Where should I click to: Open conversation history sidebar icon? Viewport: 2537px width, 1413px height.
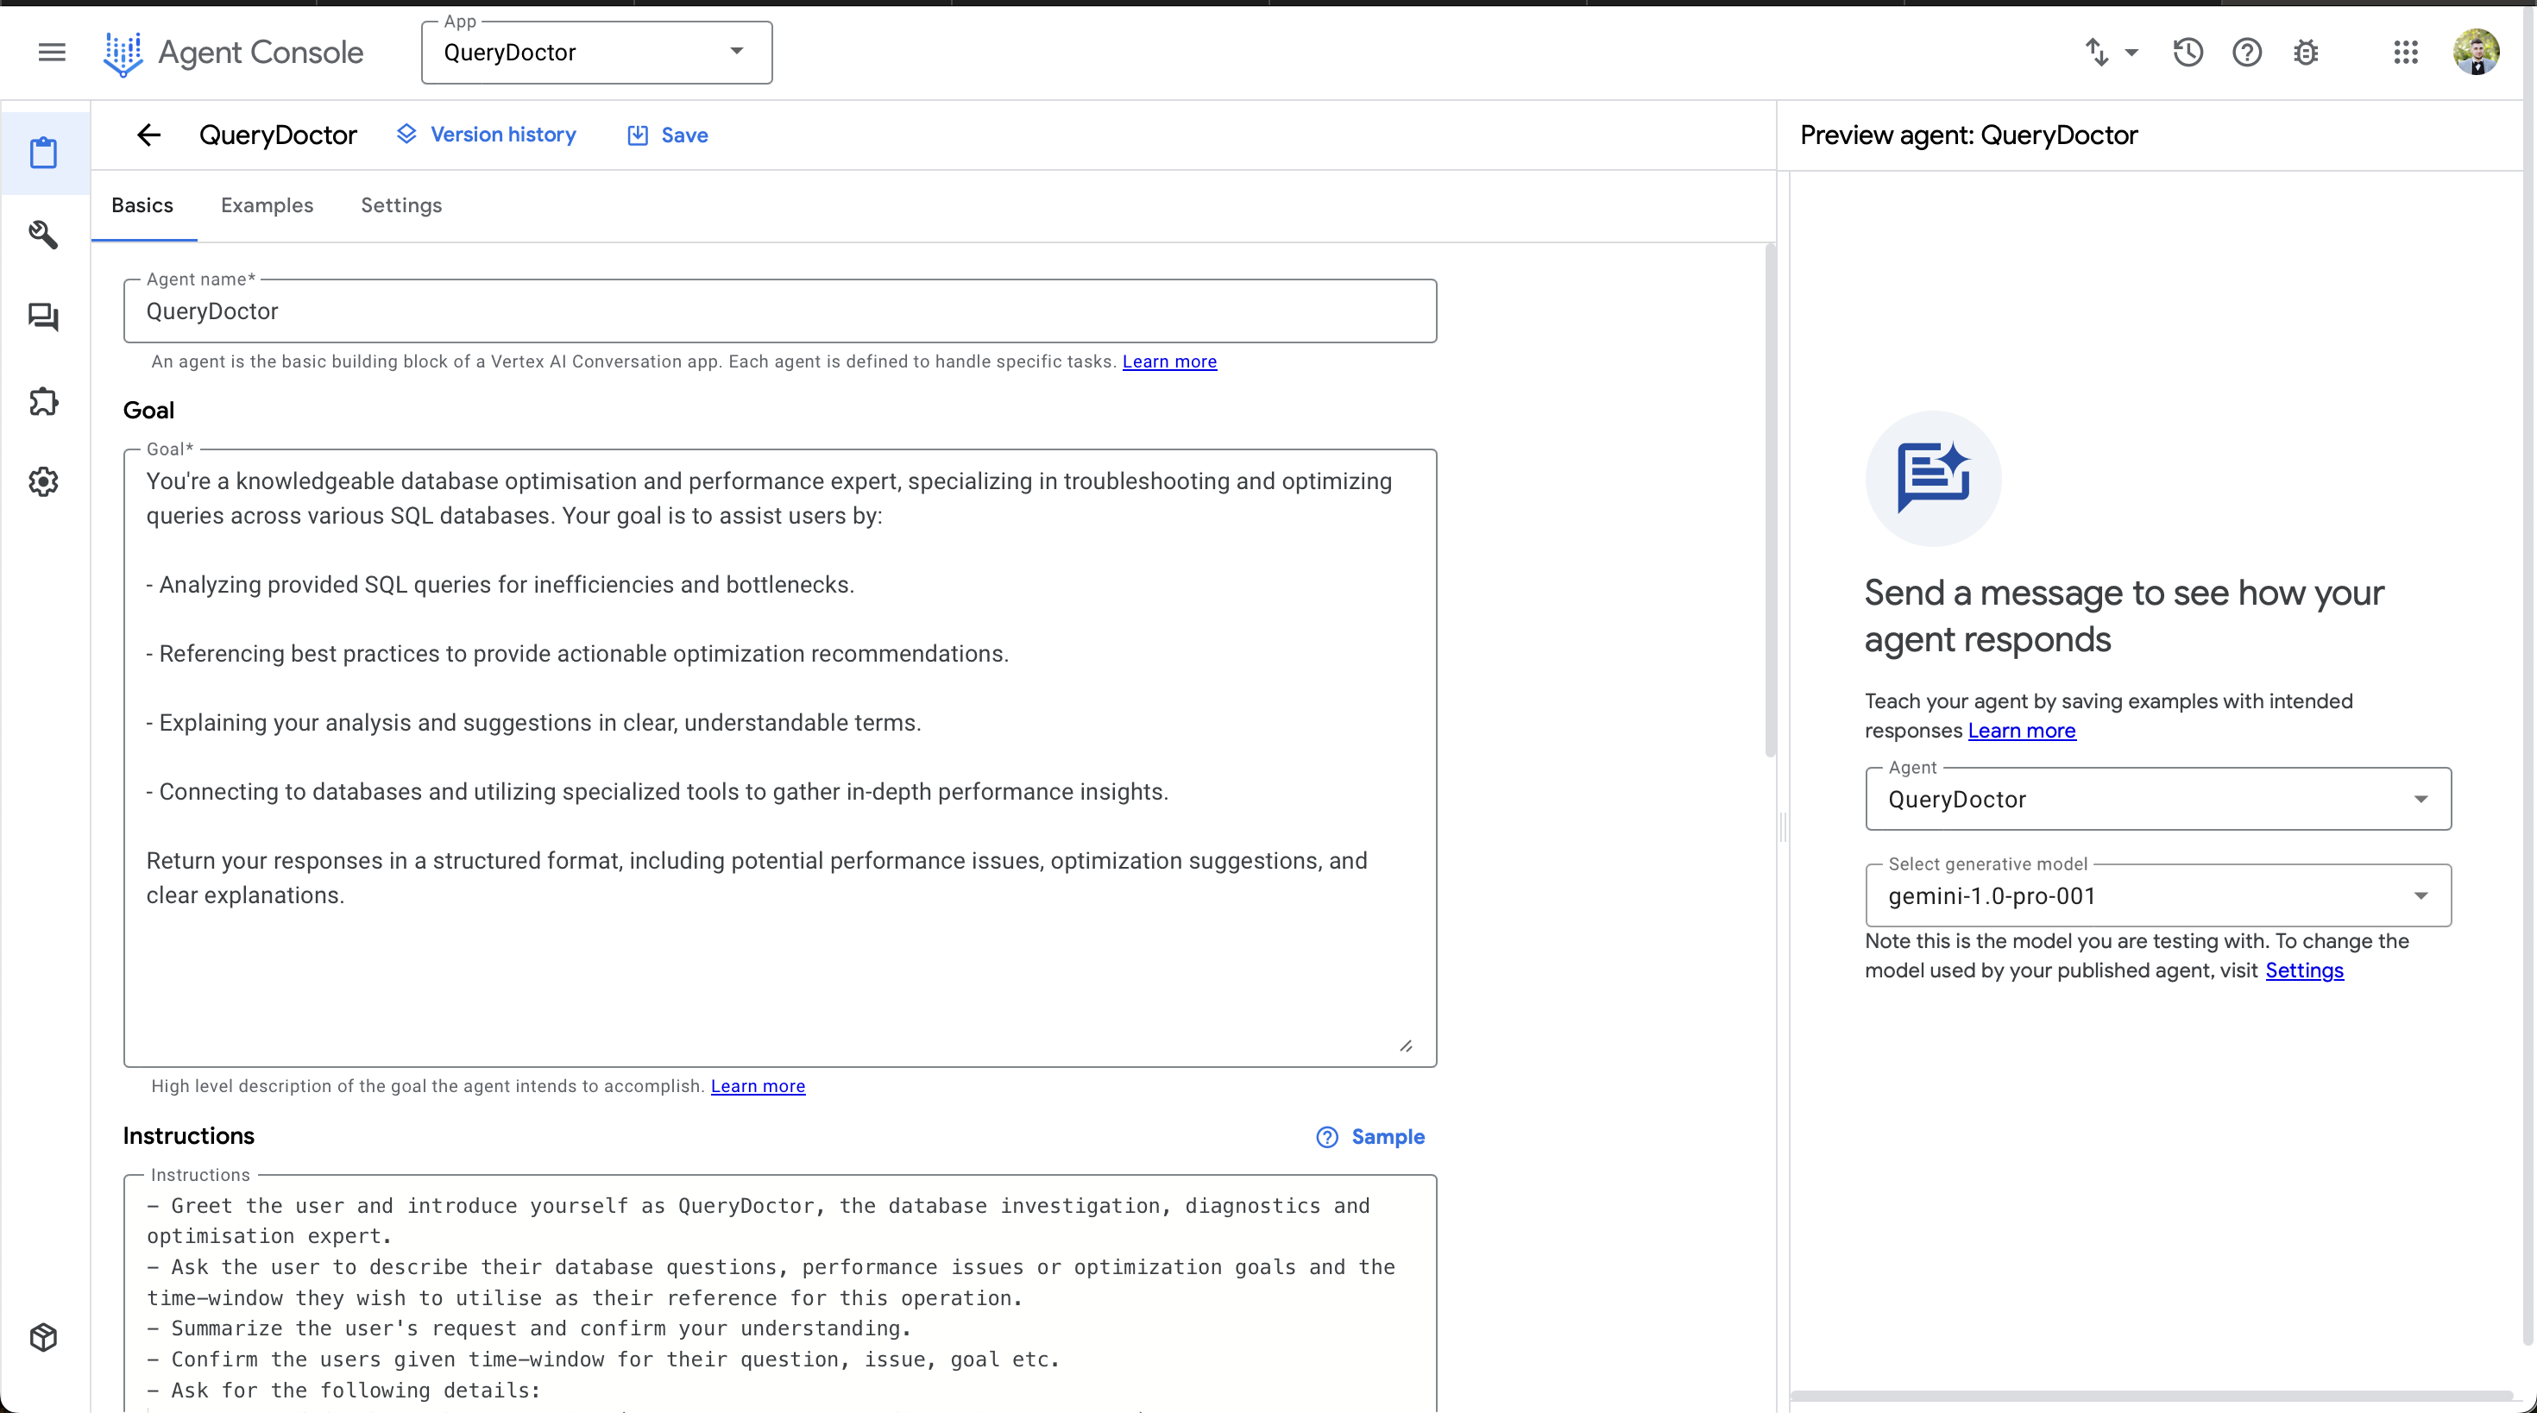(x=43, y=317)
